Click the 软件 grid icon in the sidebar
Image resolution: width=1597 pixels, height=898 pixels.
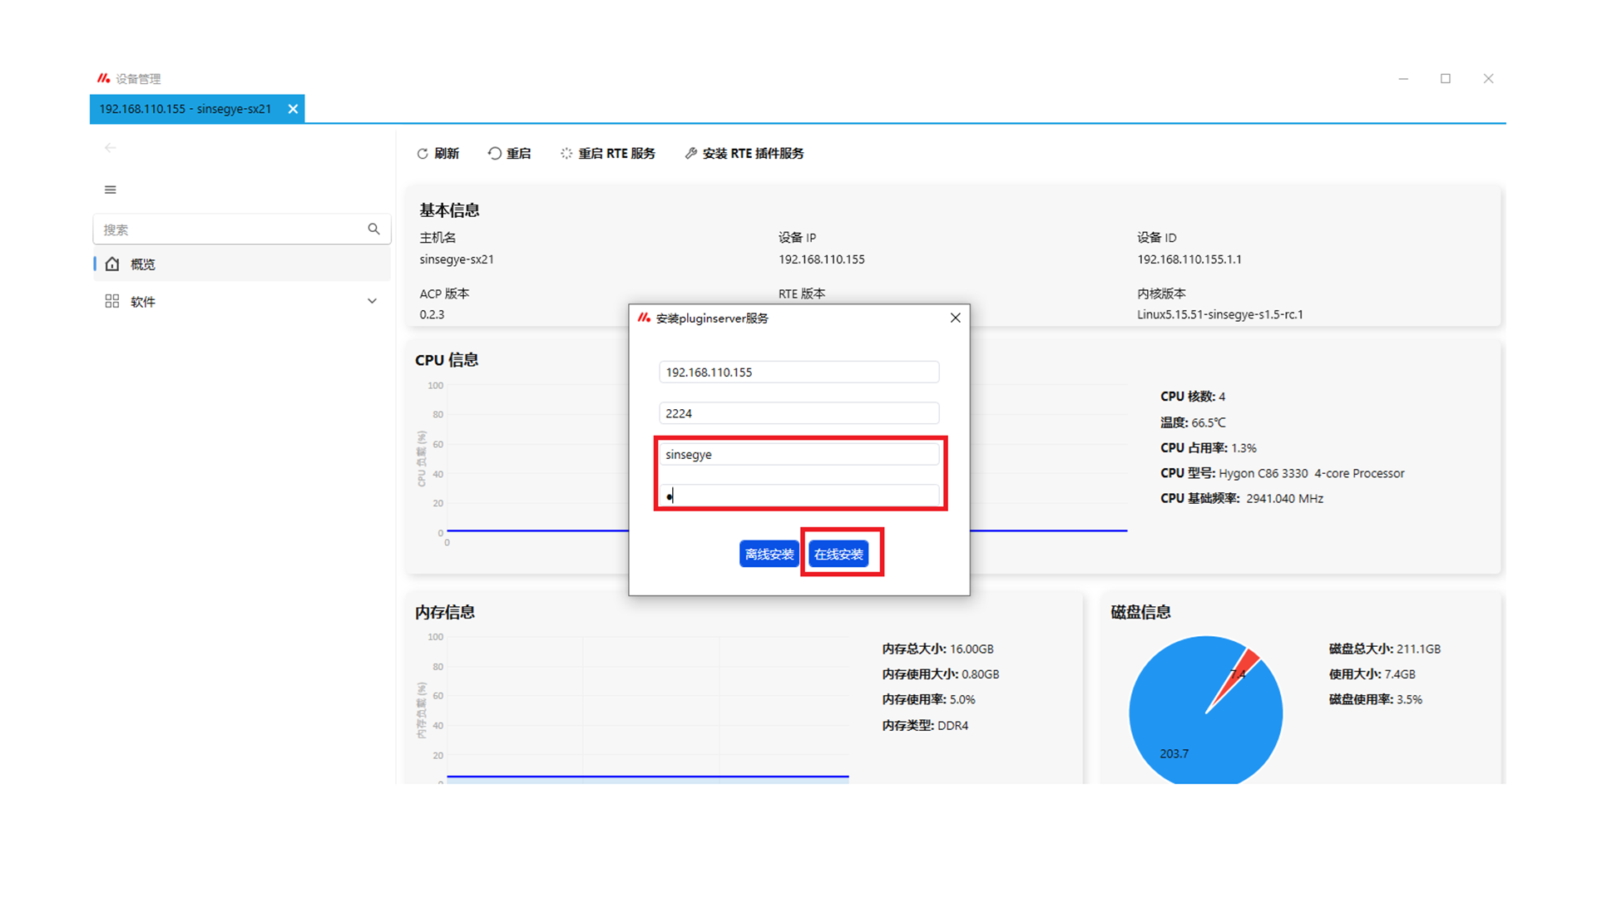(x=111, y=301)
